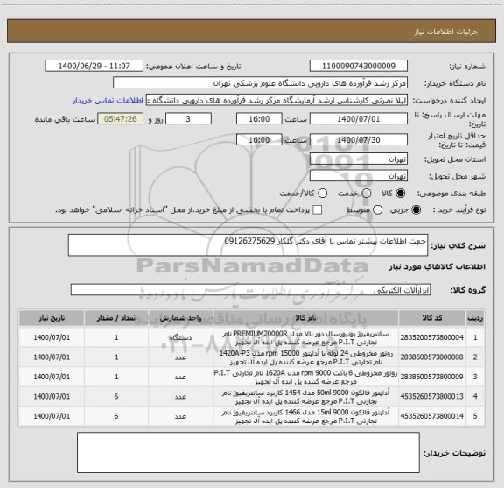Click the 1620A rotor item name
Screen dimensions: 504x488
[305, 377]
